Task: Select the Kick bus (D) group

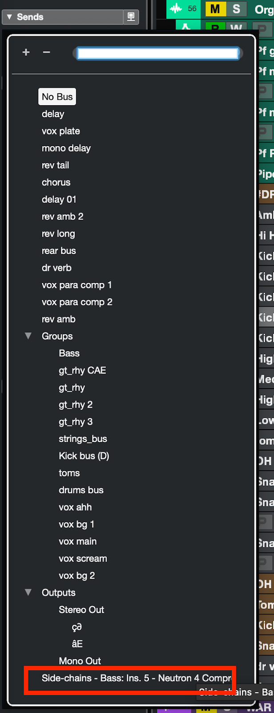Action: tap(84, 456)
